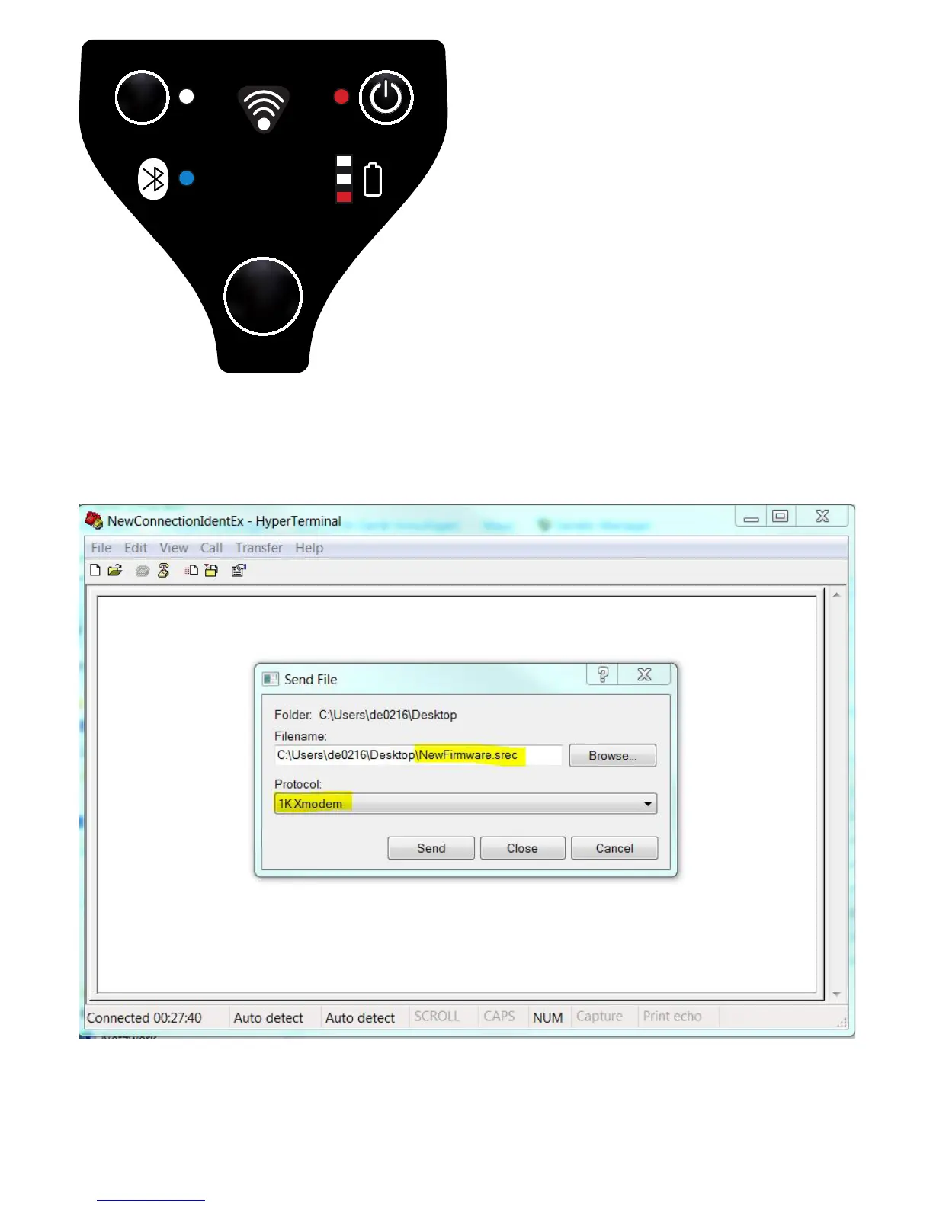The height and width of the screenshot is (1207, 933).
Task: Click the Close button in Send File
Action: [x=523, y=848]
